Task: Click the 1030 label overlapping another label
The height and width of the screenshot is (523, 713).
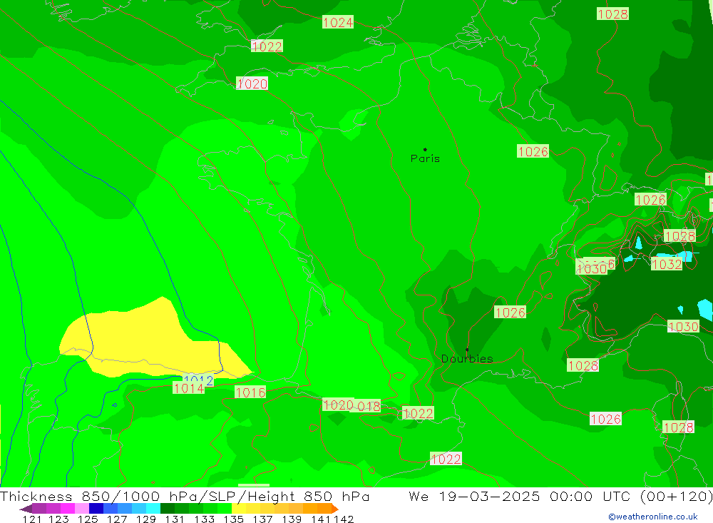Action: click(592, 268)
